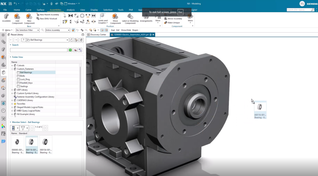
Task: Click the Label as Modeling Component icon
Action: pyautogui.click(x=130, y=16)
